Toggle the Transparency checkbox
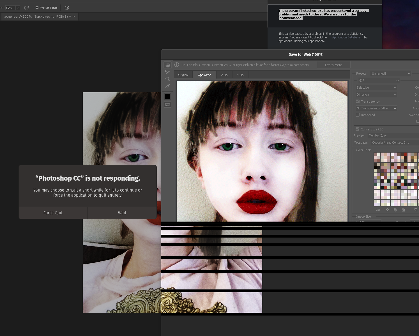This screenshot has height=336, width=419. 358,102
